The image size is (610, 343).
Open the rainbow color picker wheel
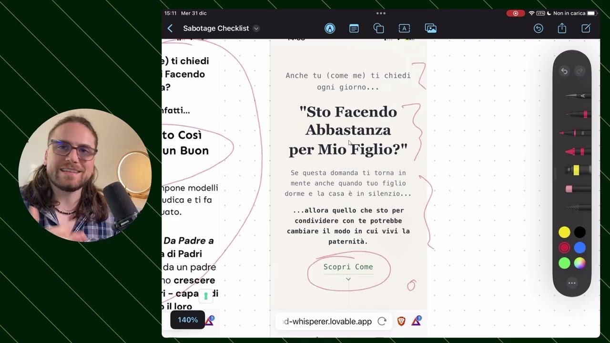(x=579, y=263)
